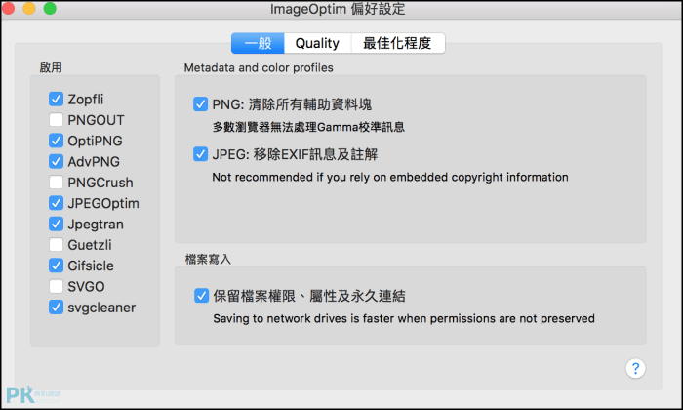Toggle the JPEGOptim checkbox

point(56,203)
